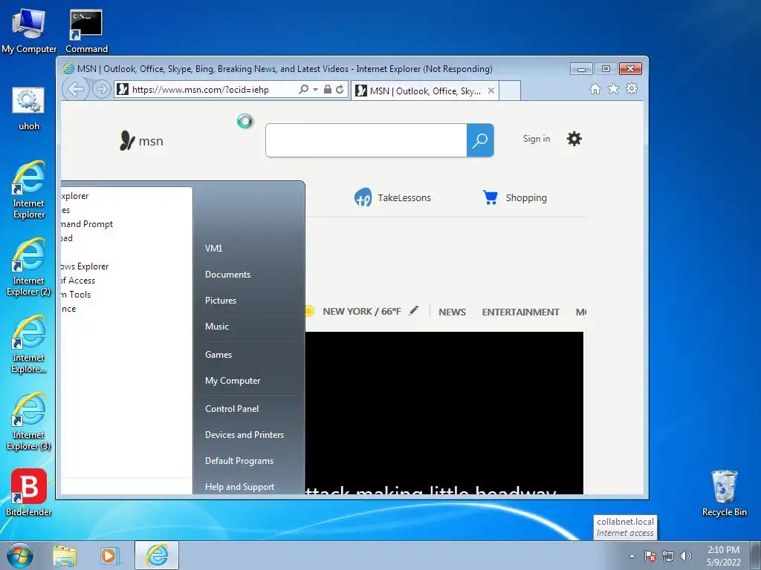Click the Internet Explorer taskbar button
The height and width of the screenshot is (570, 761).
tap(157, 555)
